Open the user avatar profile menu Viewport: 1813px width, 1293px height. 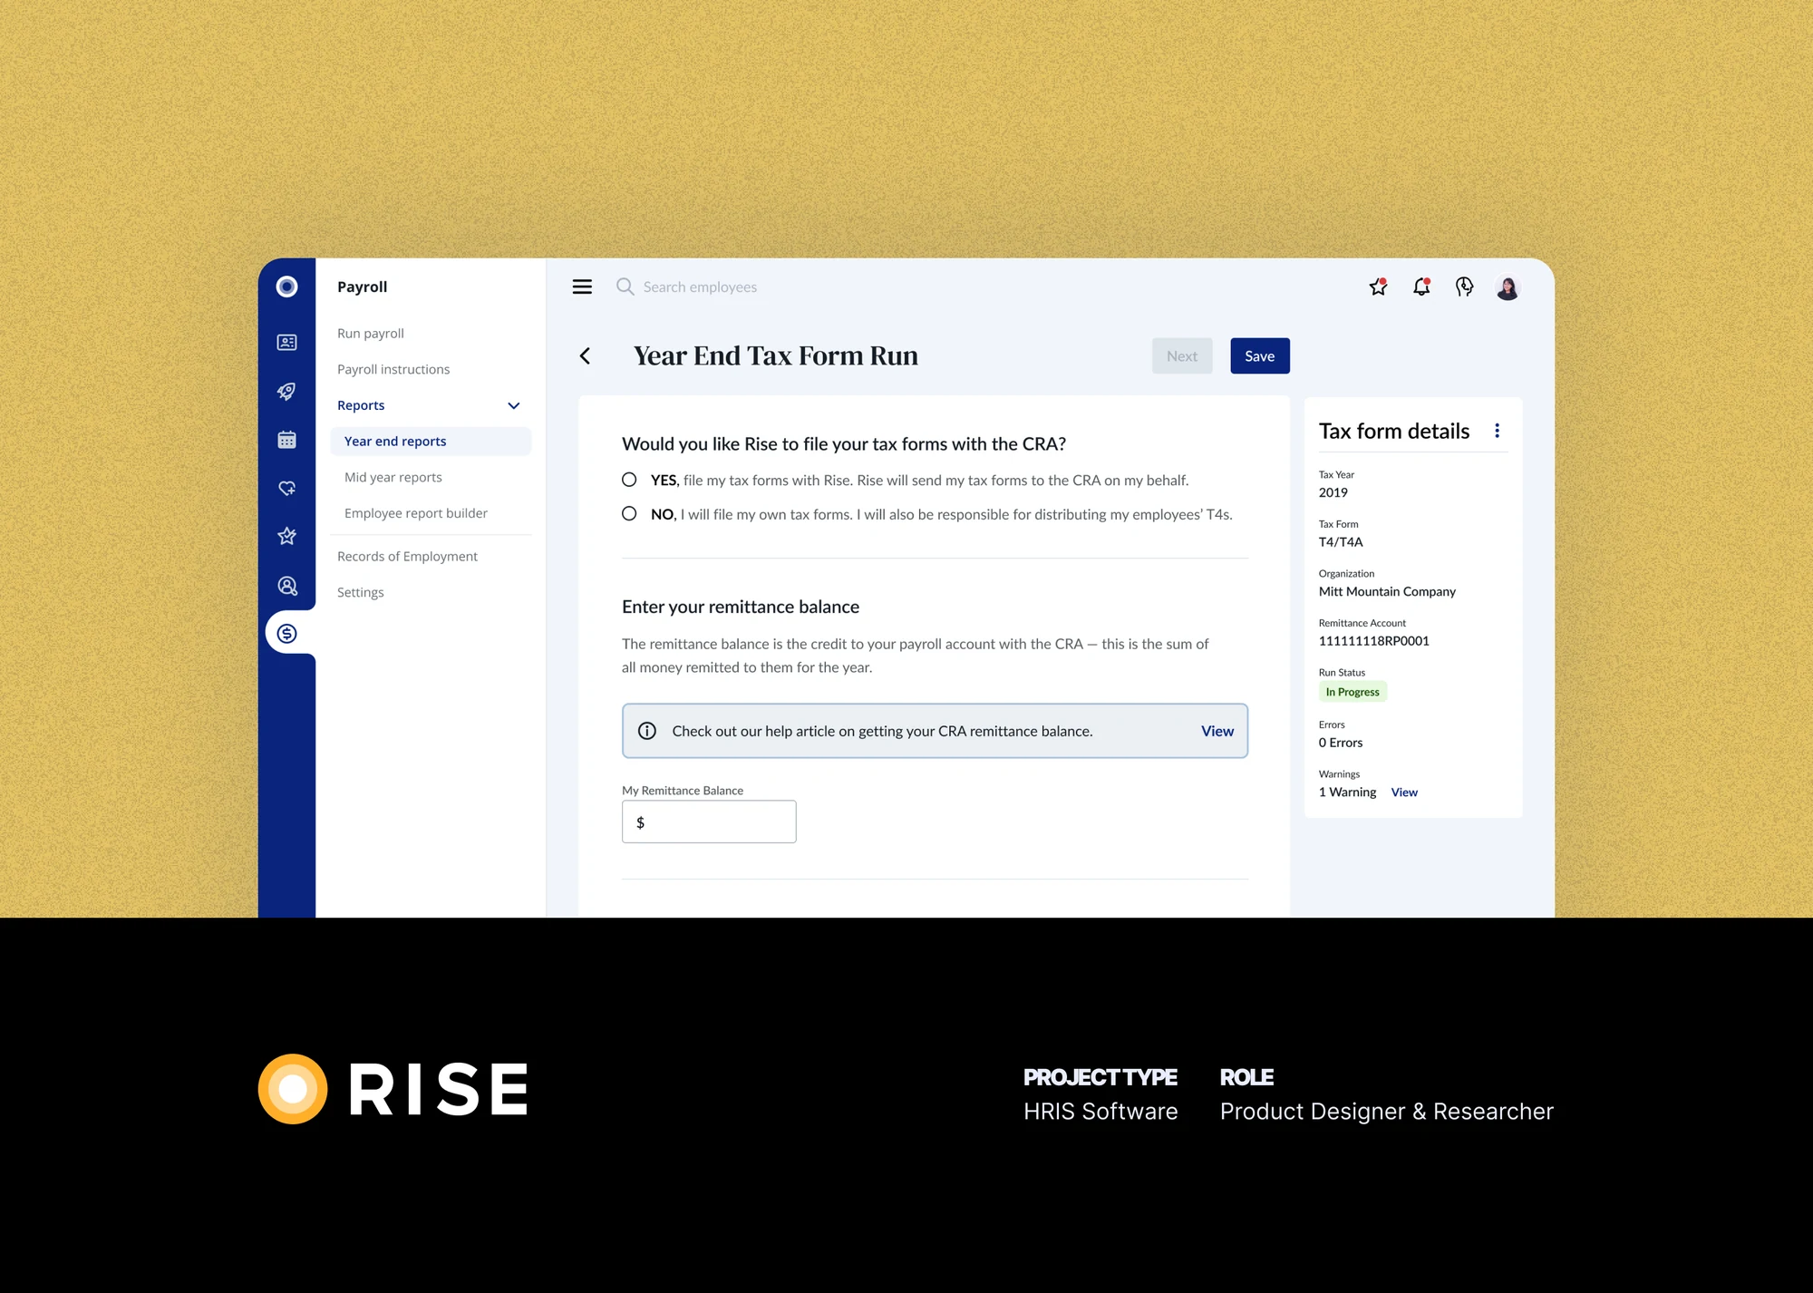[x=1508, y=287]
